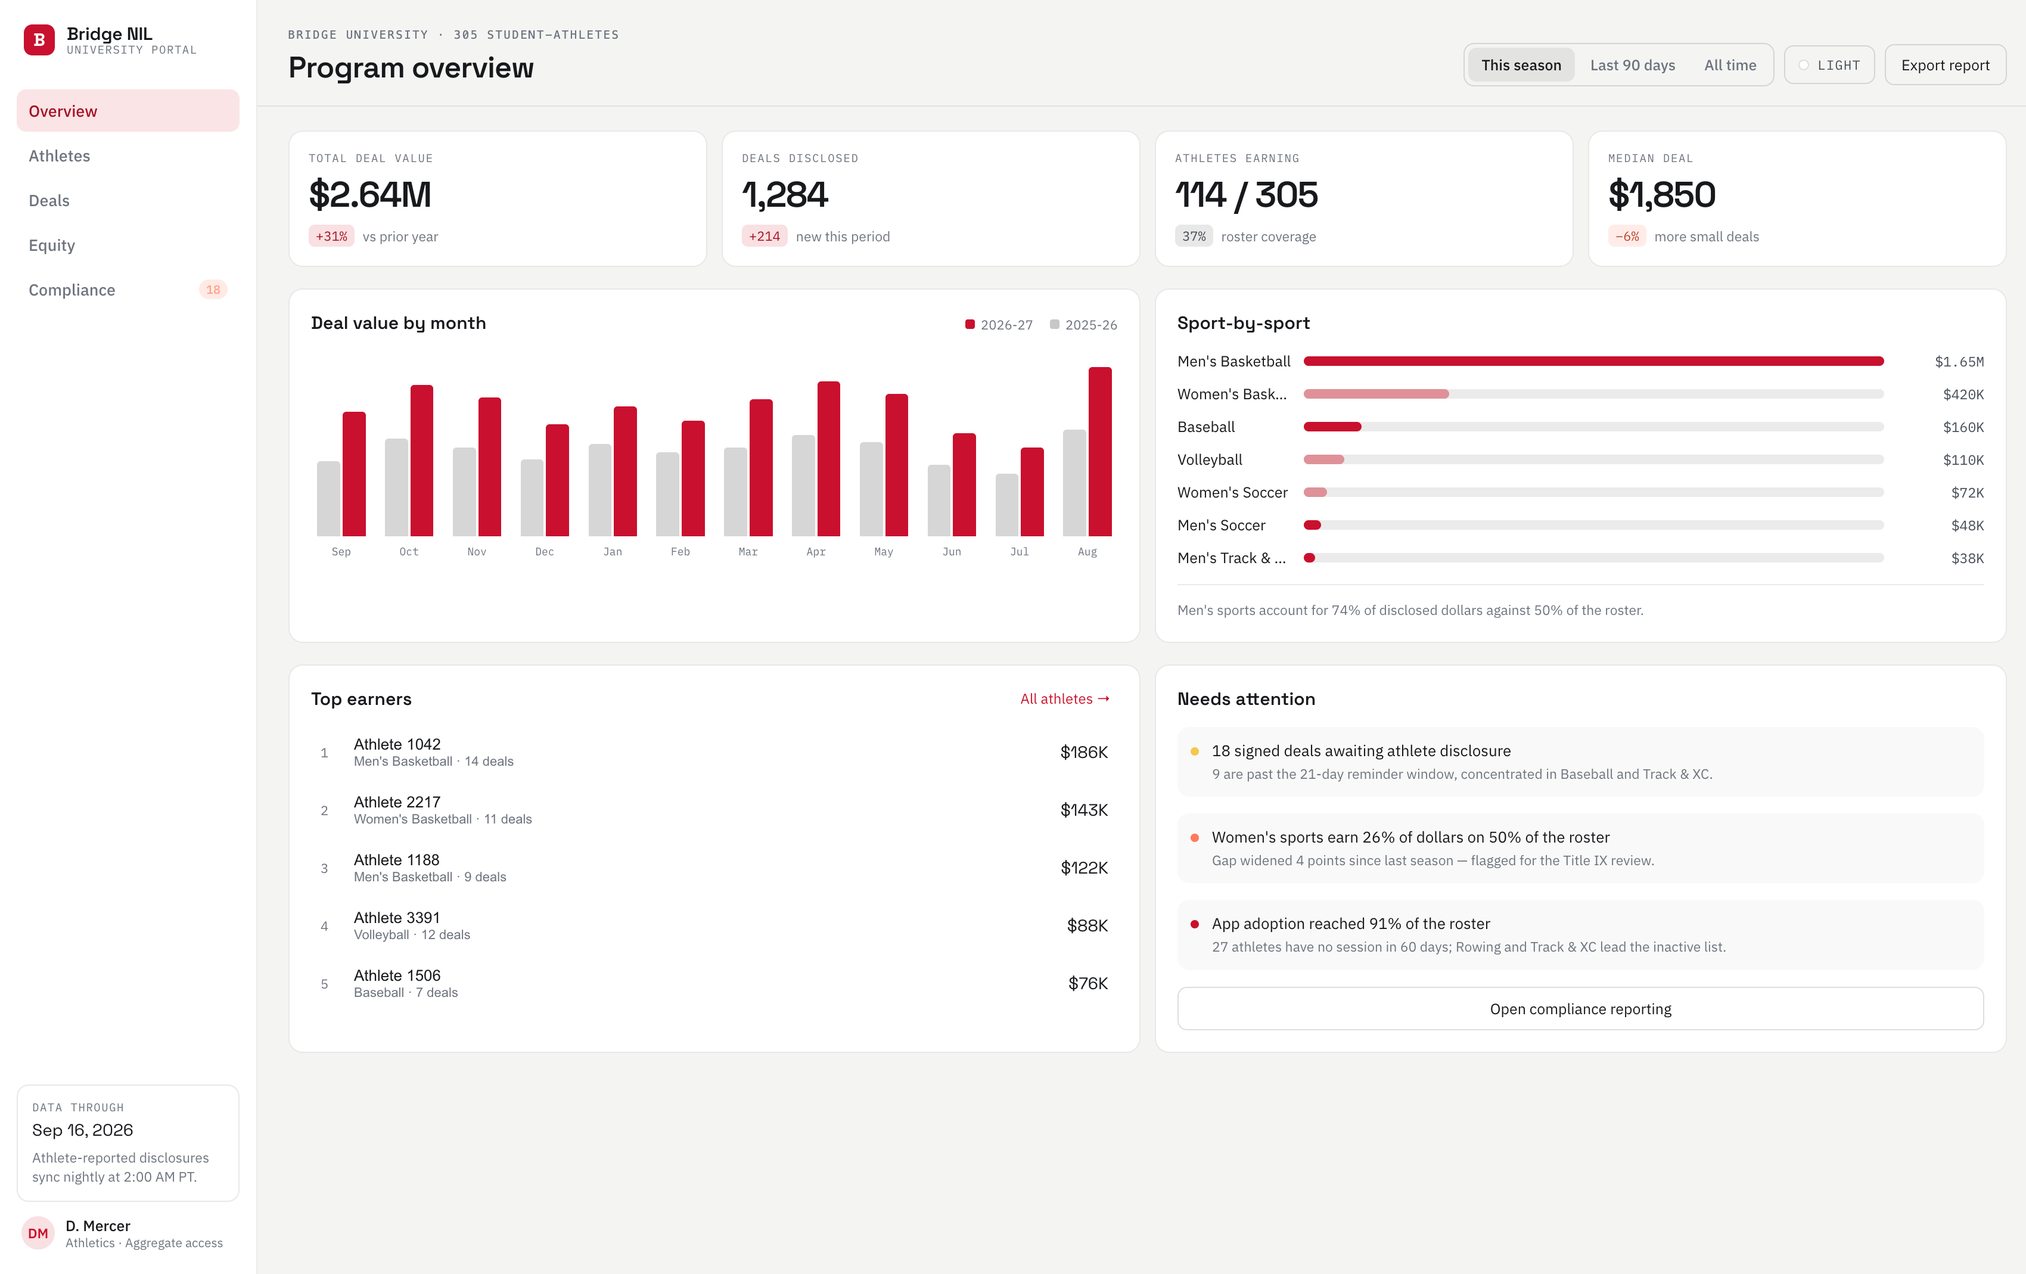The image size is (2026, 1274).
Task: Select the This season range
Action: (x=1521, y=65)
